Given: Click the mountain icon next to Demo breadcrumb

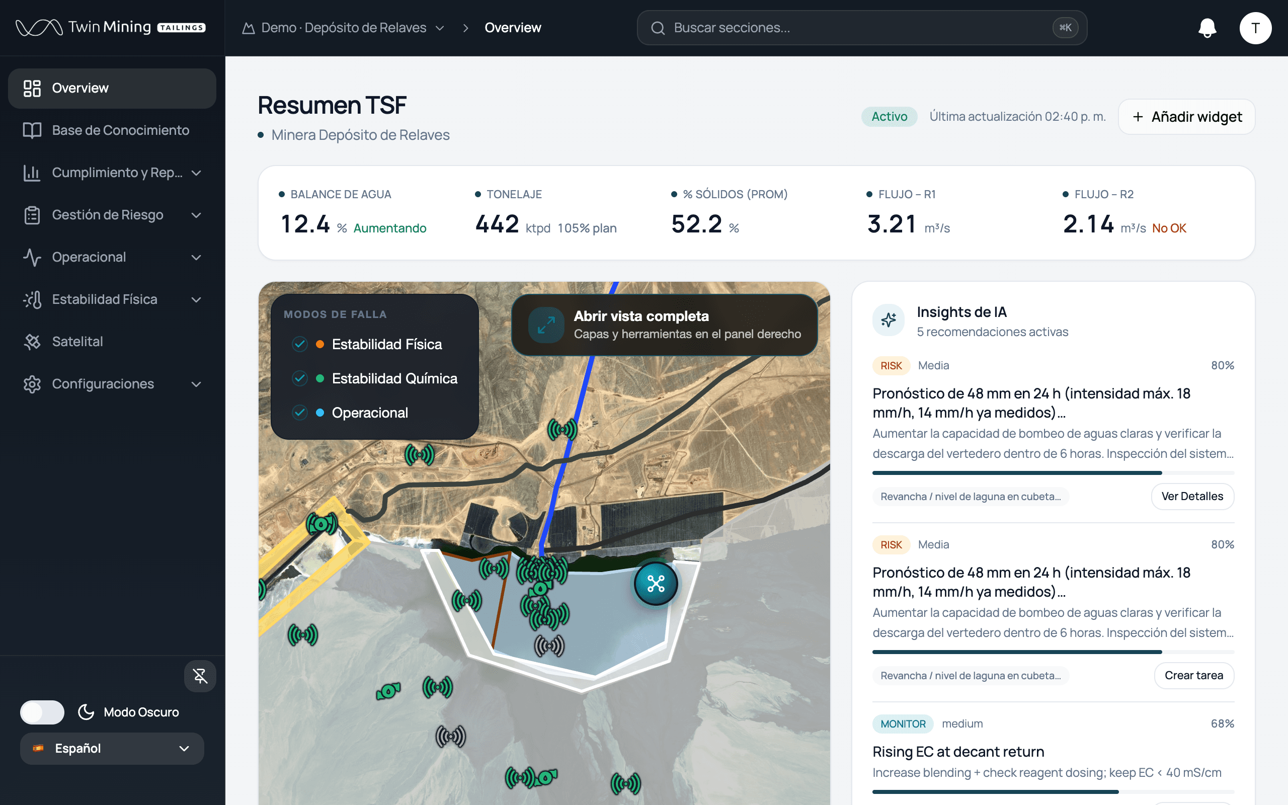Looking at the screenshot, I should 248,28.
